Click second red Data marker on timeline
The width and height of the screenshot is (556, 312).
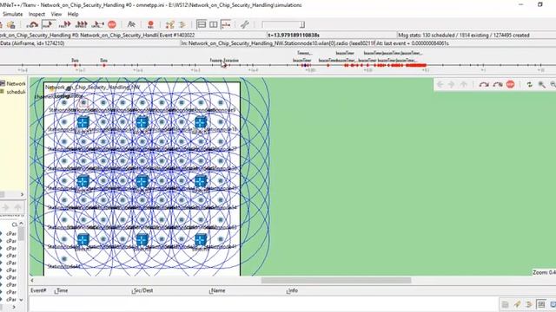click(x=104, y=65)
